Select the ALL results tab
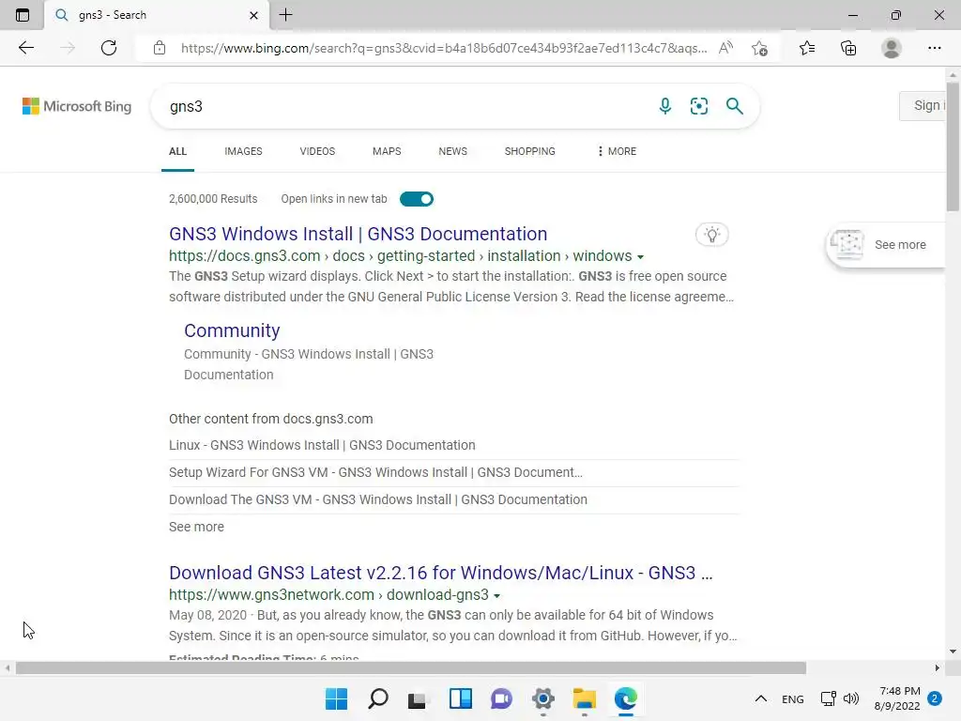This screenshot has height=721, width=961. coord(177,151)
